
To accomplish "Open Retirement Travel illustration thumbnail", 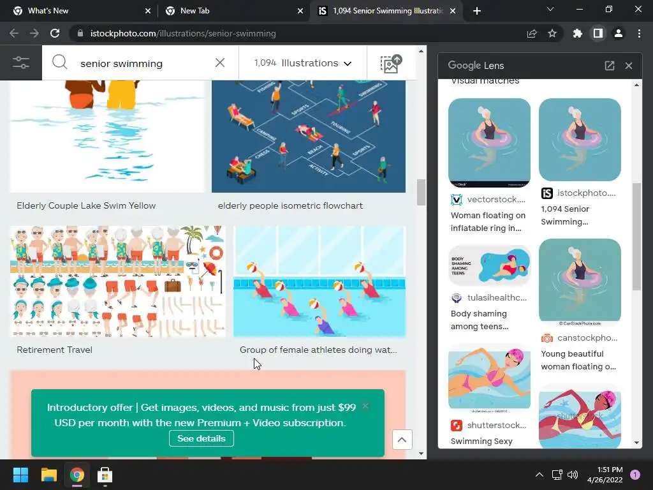I will (x=118, y=281).
